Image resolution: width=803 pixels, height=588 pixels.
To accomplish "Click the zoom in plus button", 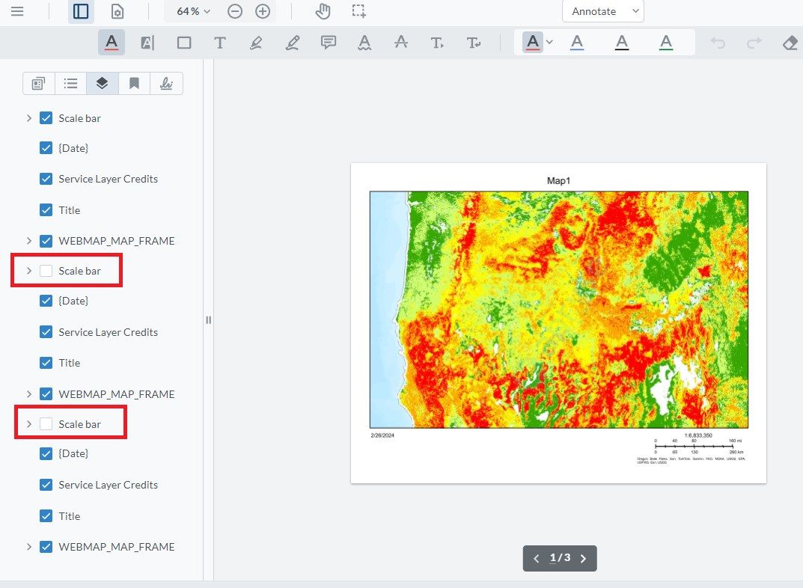I will click(262, 11).
